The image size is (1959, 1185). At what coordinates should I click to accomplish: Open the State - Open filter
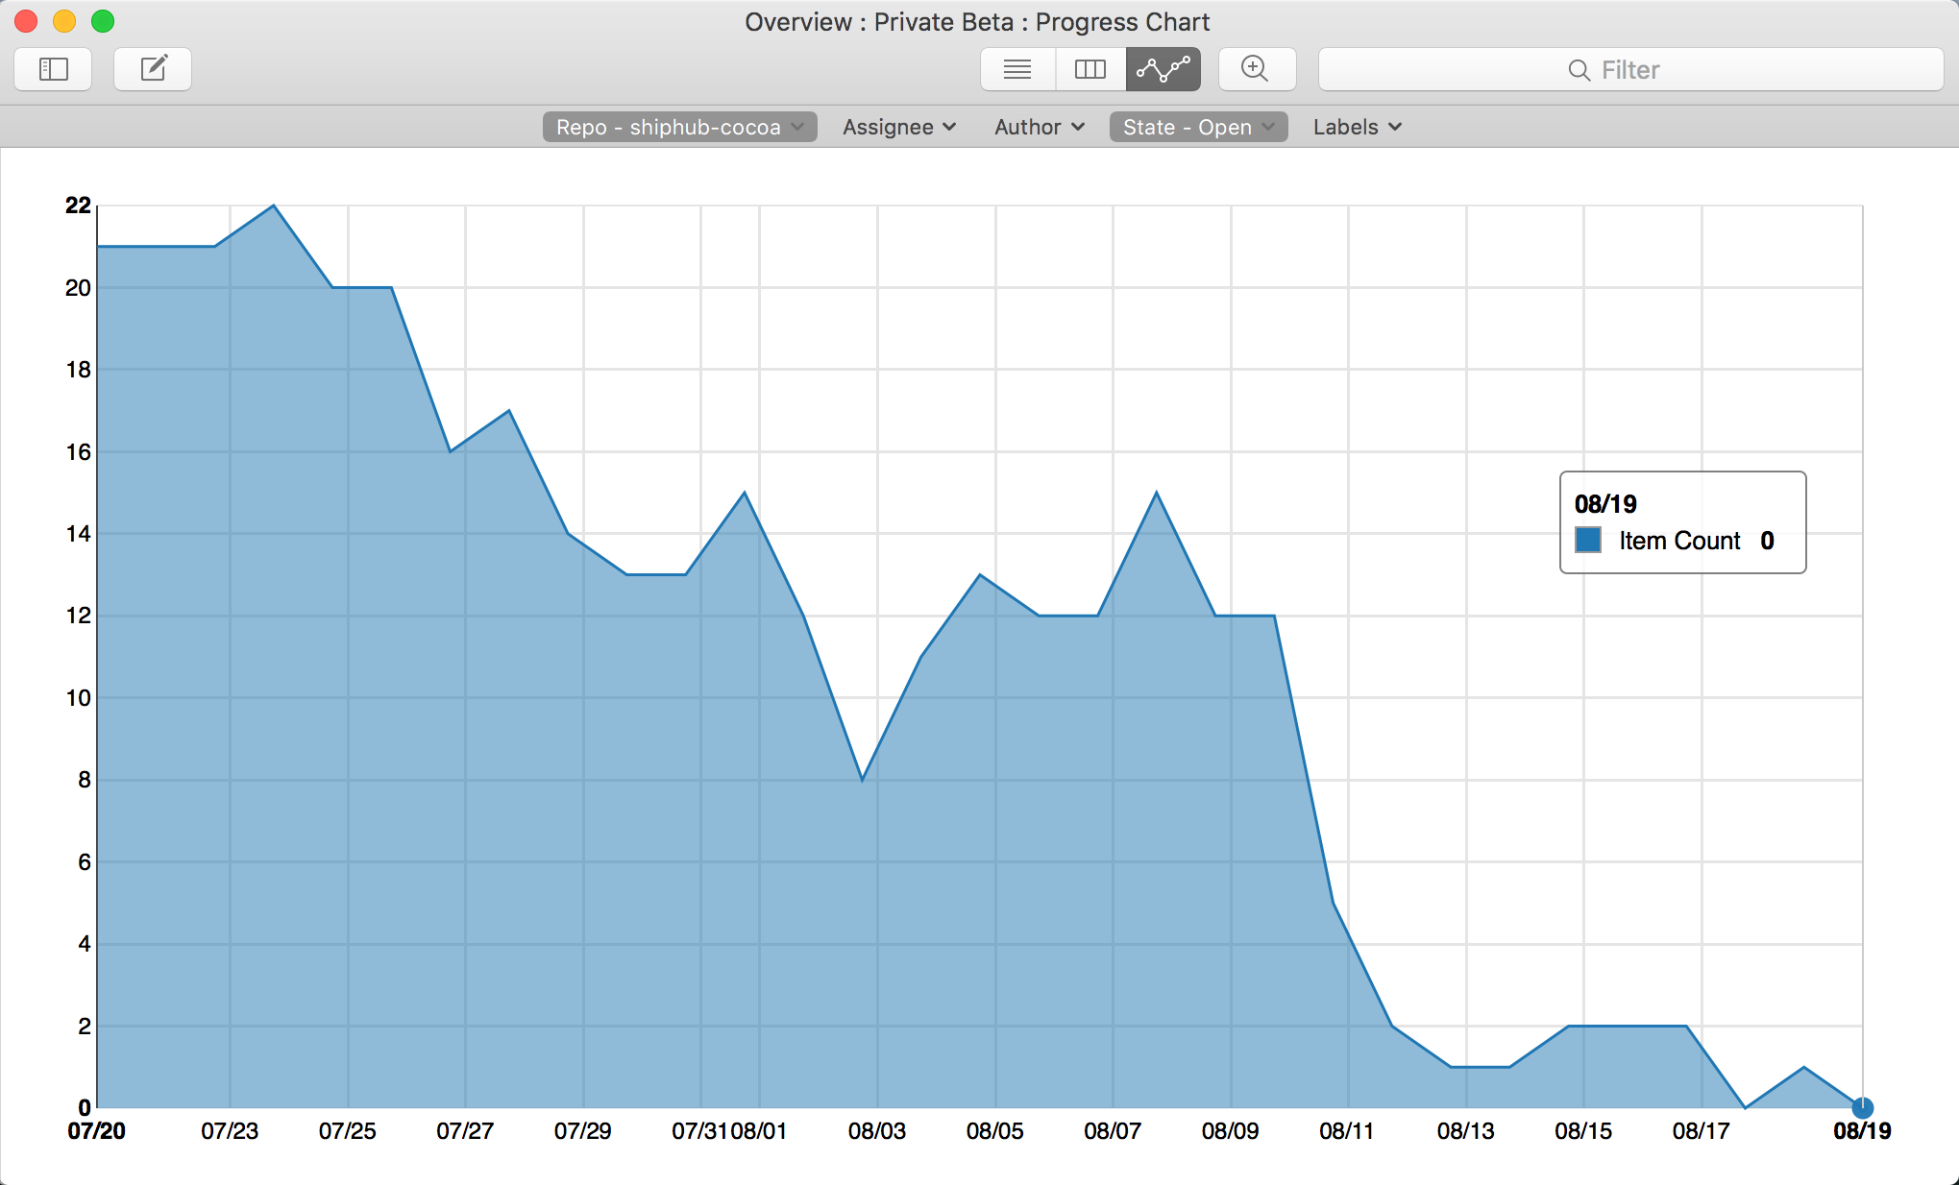point(1198,127)
